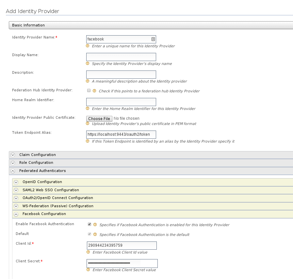
Task: Click help icon under Home Realm Identifier
Action: pos(88,108)
